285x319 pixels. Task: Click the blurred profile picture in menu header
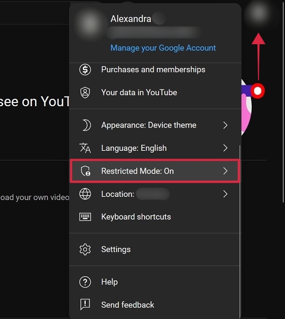[x=89, y=23]
